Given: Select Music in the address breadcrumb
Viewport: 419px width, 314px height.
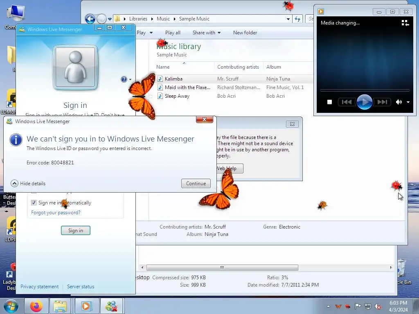Looking at the screenshot, I should click(163, 19).
